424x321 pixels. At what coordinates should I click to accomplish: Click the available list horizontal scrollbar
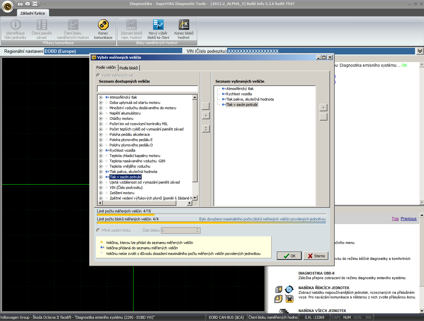145,203
